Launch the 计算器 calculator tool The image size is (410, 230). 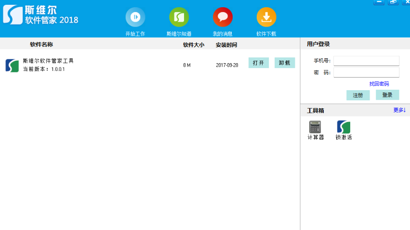pyautogui.click(x=315, y=127)
